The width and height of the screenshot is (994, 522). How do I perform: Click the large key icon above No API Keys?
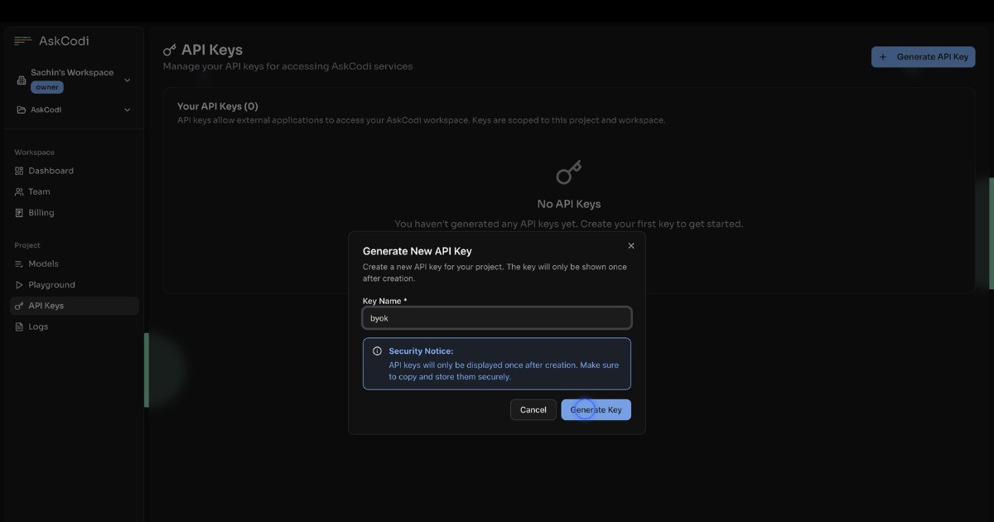click(568, 172)
